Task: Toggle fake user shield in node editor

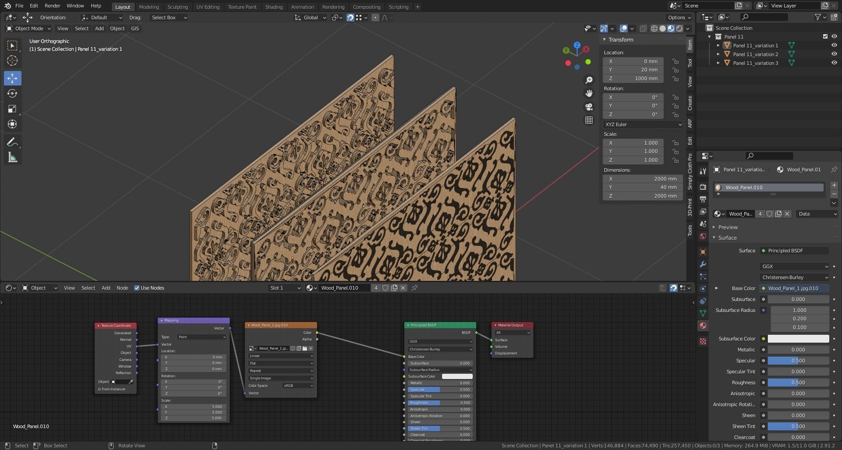Action: point(385,288)
